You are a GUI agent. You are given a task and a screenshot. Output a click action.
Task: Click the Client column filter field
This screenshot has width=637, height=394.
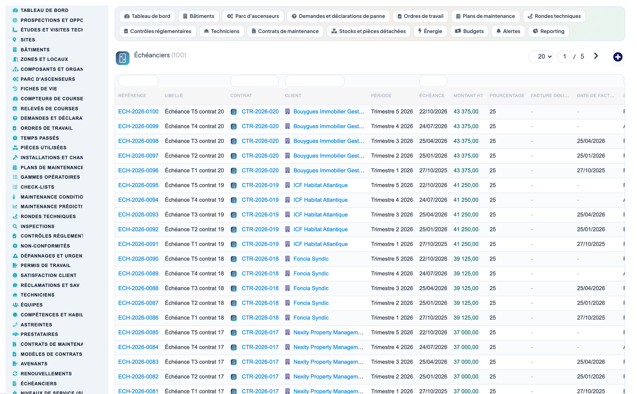(315, 81)
